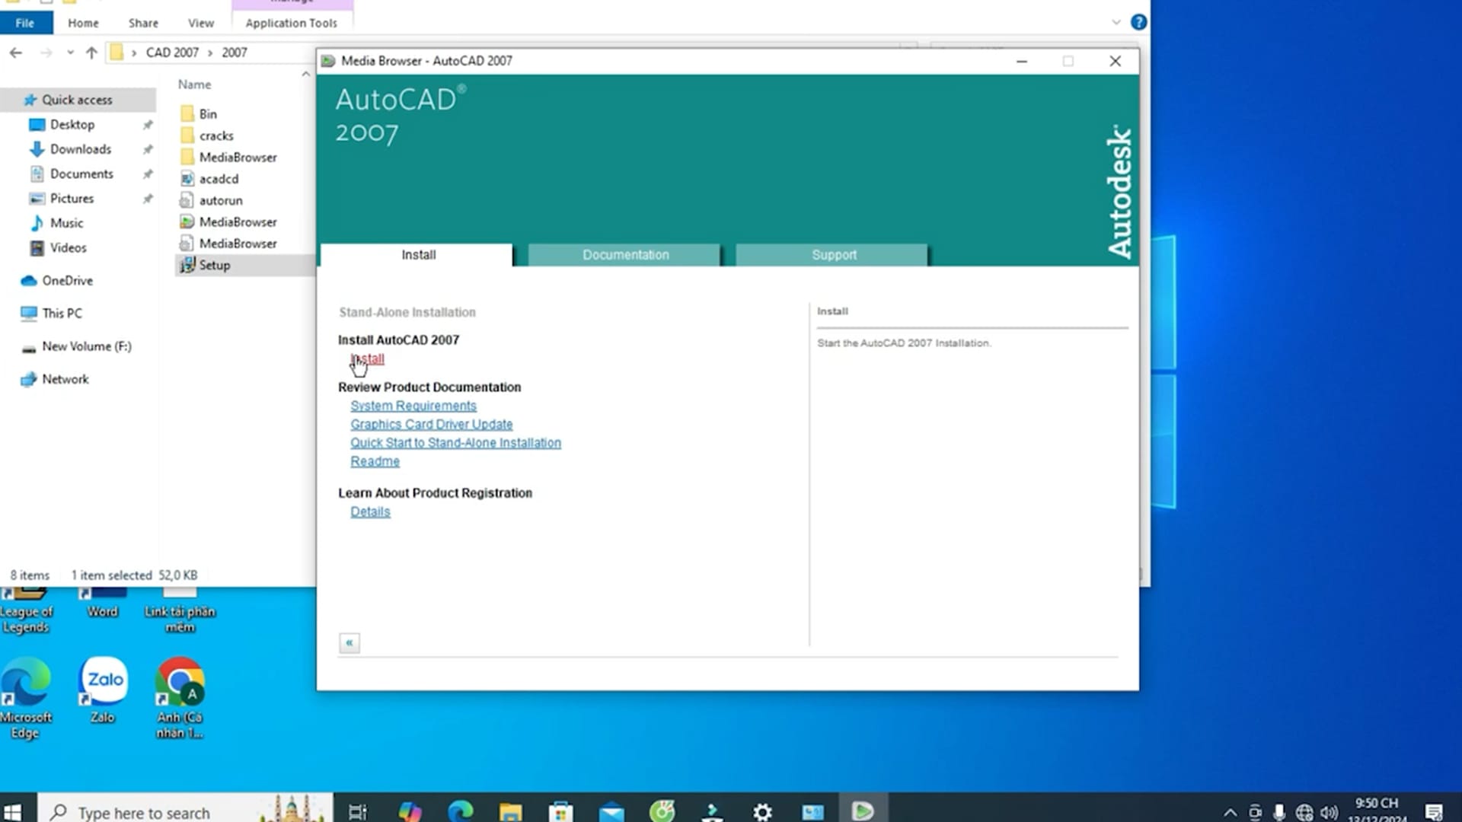Open the Readme link

pos(375,461)
